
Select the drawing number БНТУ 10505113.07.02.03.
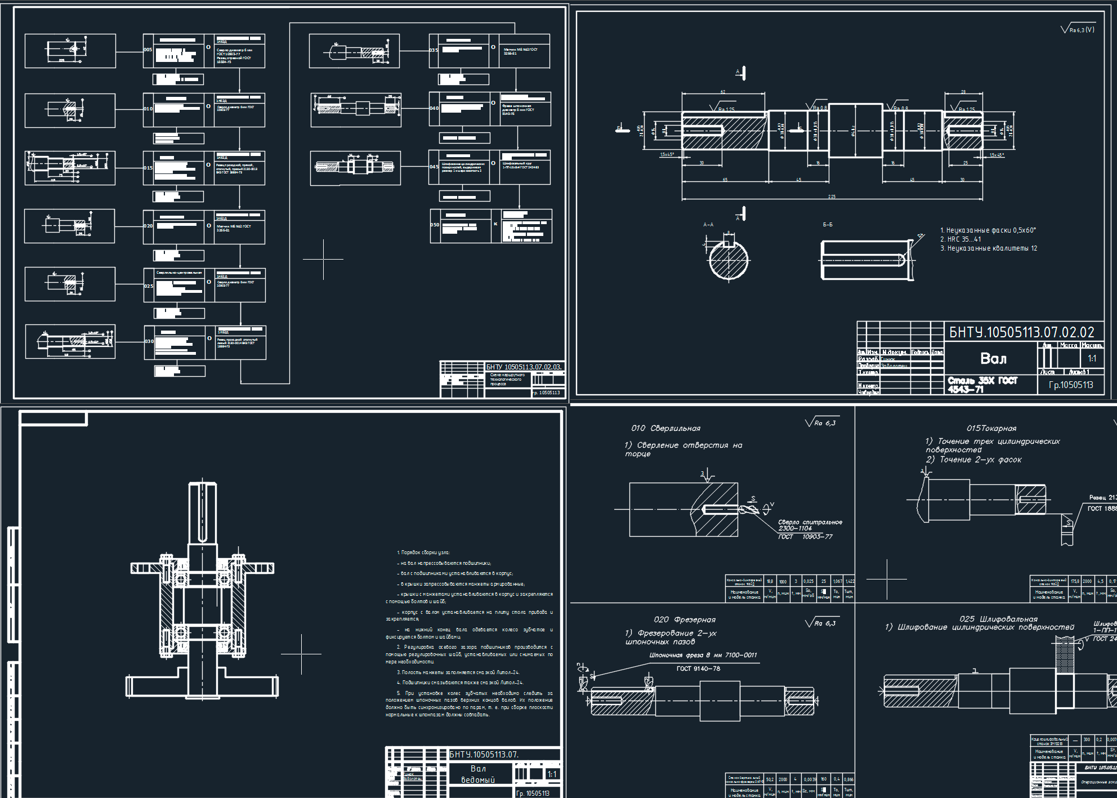click(524, 367)
